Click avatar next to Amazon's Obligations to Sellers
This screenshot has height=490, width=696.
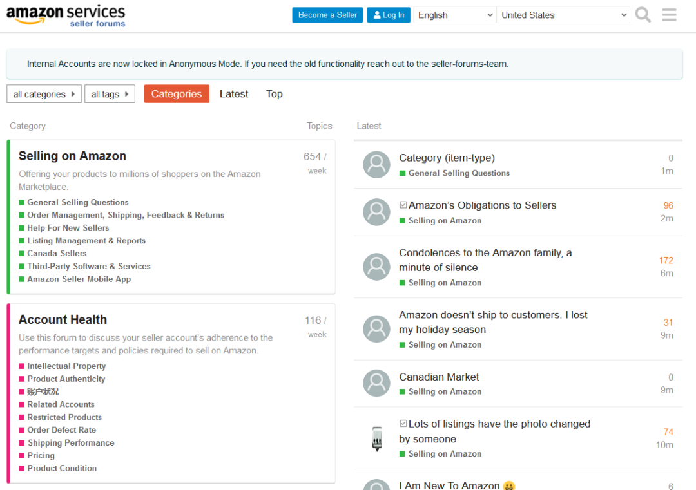click(x=376, y=212)
